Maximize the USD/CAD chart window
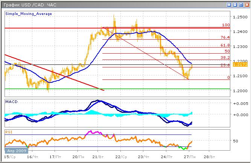 pyautogui.click(x=240, y=5)
